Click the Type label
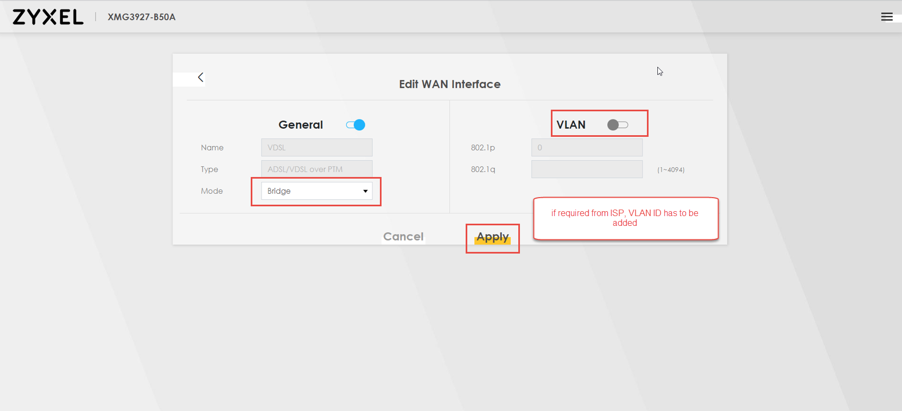Image resolution: width=902 pixels, height=411 pixels. 209,169
